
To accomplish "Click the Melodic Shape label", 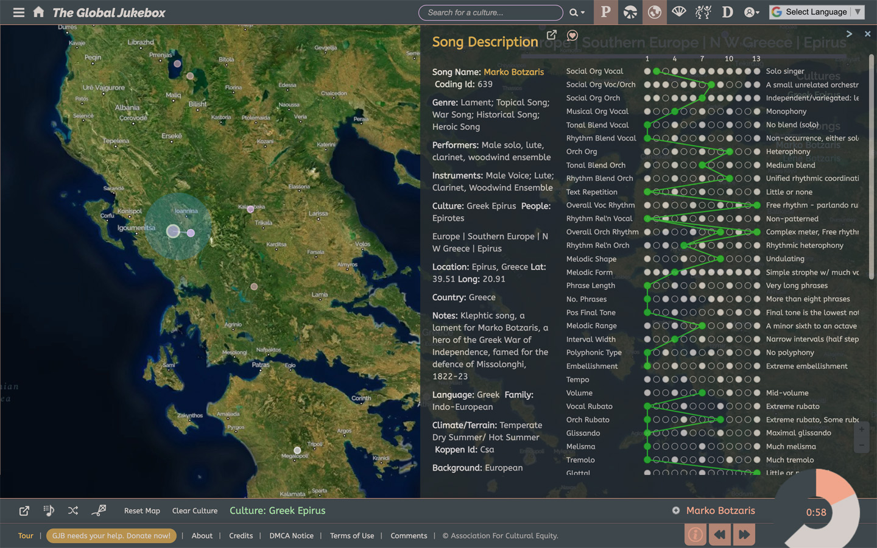I will (591, 259).
